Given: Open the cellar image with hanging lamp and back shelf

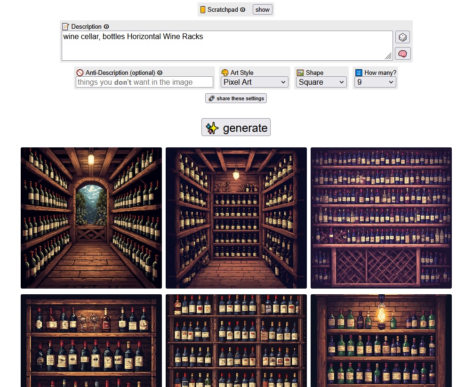Looking at the screenshot, I should coord(236,218).
